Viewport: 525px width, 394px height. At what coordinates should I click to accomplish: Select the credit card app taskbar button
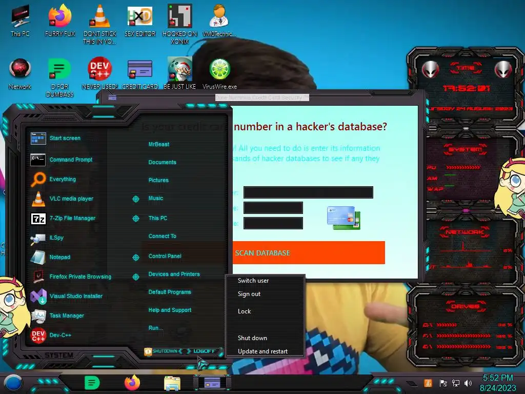pyautogui.click(x=212, y=383)
